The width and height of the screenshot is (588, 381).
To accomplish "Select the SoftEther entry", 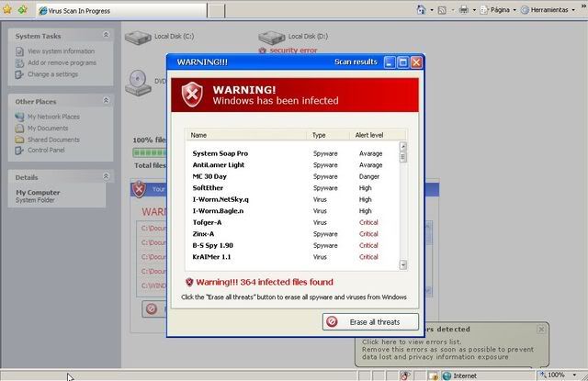I will pos(292,187).
